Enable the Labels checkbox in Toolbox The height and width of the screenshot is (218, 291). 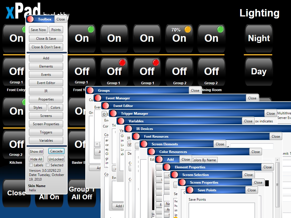(31, 165)
